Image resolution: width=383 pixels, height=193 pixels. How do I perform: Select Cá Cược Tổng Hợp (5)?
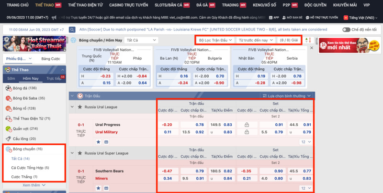30,168
